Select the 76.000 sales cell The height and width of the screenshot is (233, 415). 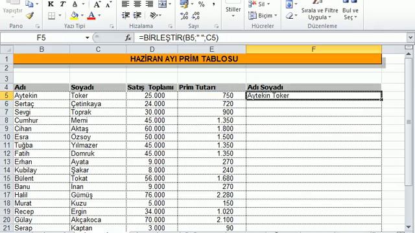152,195
